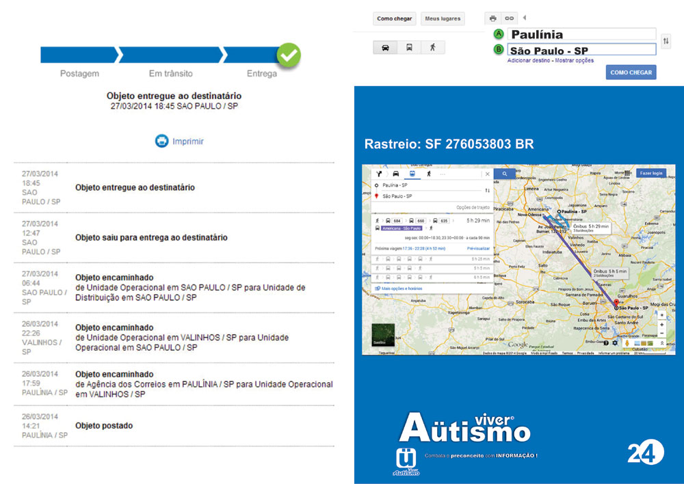Select the bus transit mode icon
Image resolution: width=684 pixels, height=484 pixels.
[409, 48]
